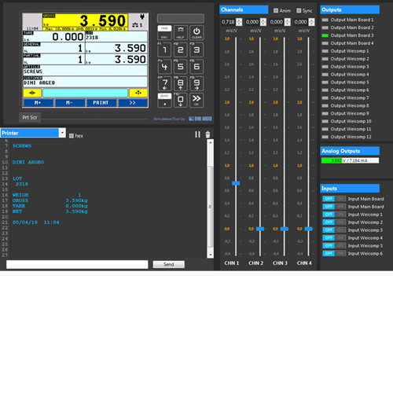Click the double-arrow OK key
The width and height of the screenshot is (393, 393).
pyautogui.click(x=196, y=100)
